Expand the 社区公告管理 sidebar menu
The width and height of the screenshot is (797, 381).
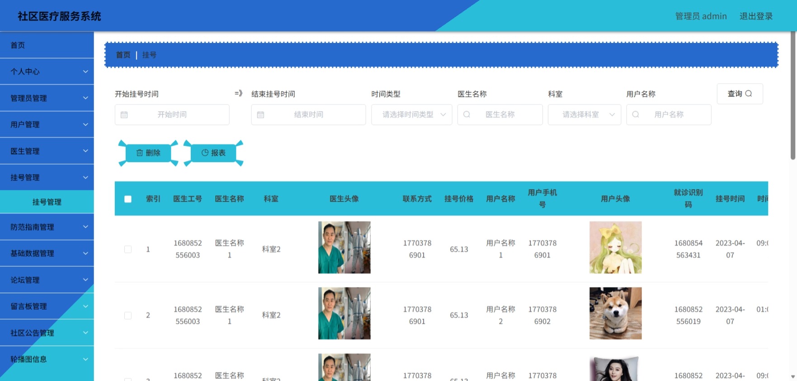47,333
